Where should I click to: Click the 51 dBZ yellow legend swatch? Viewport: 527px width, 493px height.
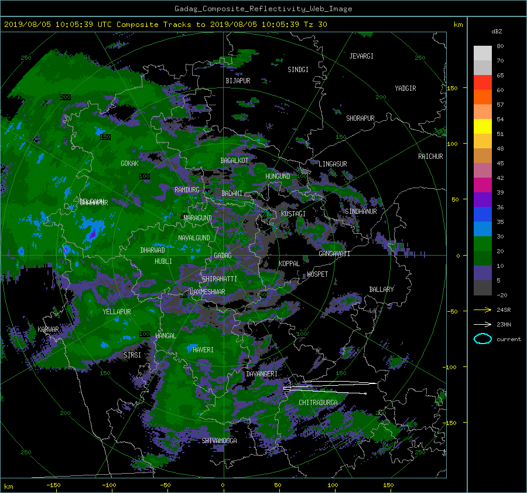point(482,141)
